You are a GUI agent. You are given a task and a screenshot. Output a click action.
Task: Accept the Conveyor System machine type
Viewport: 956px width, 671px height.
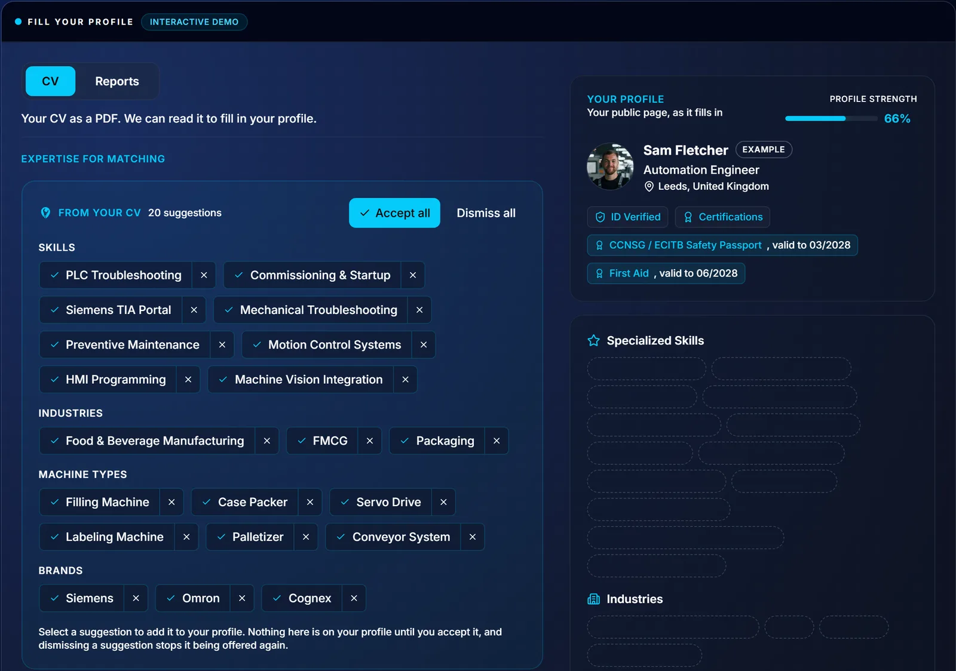click(x=393, y=537)
